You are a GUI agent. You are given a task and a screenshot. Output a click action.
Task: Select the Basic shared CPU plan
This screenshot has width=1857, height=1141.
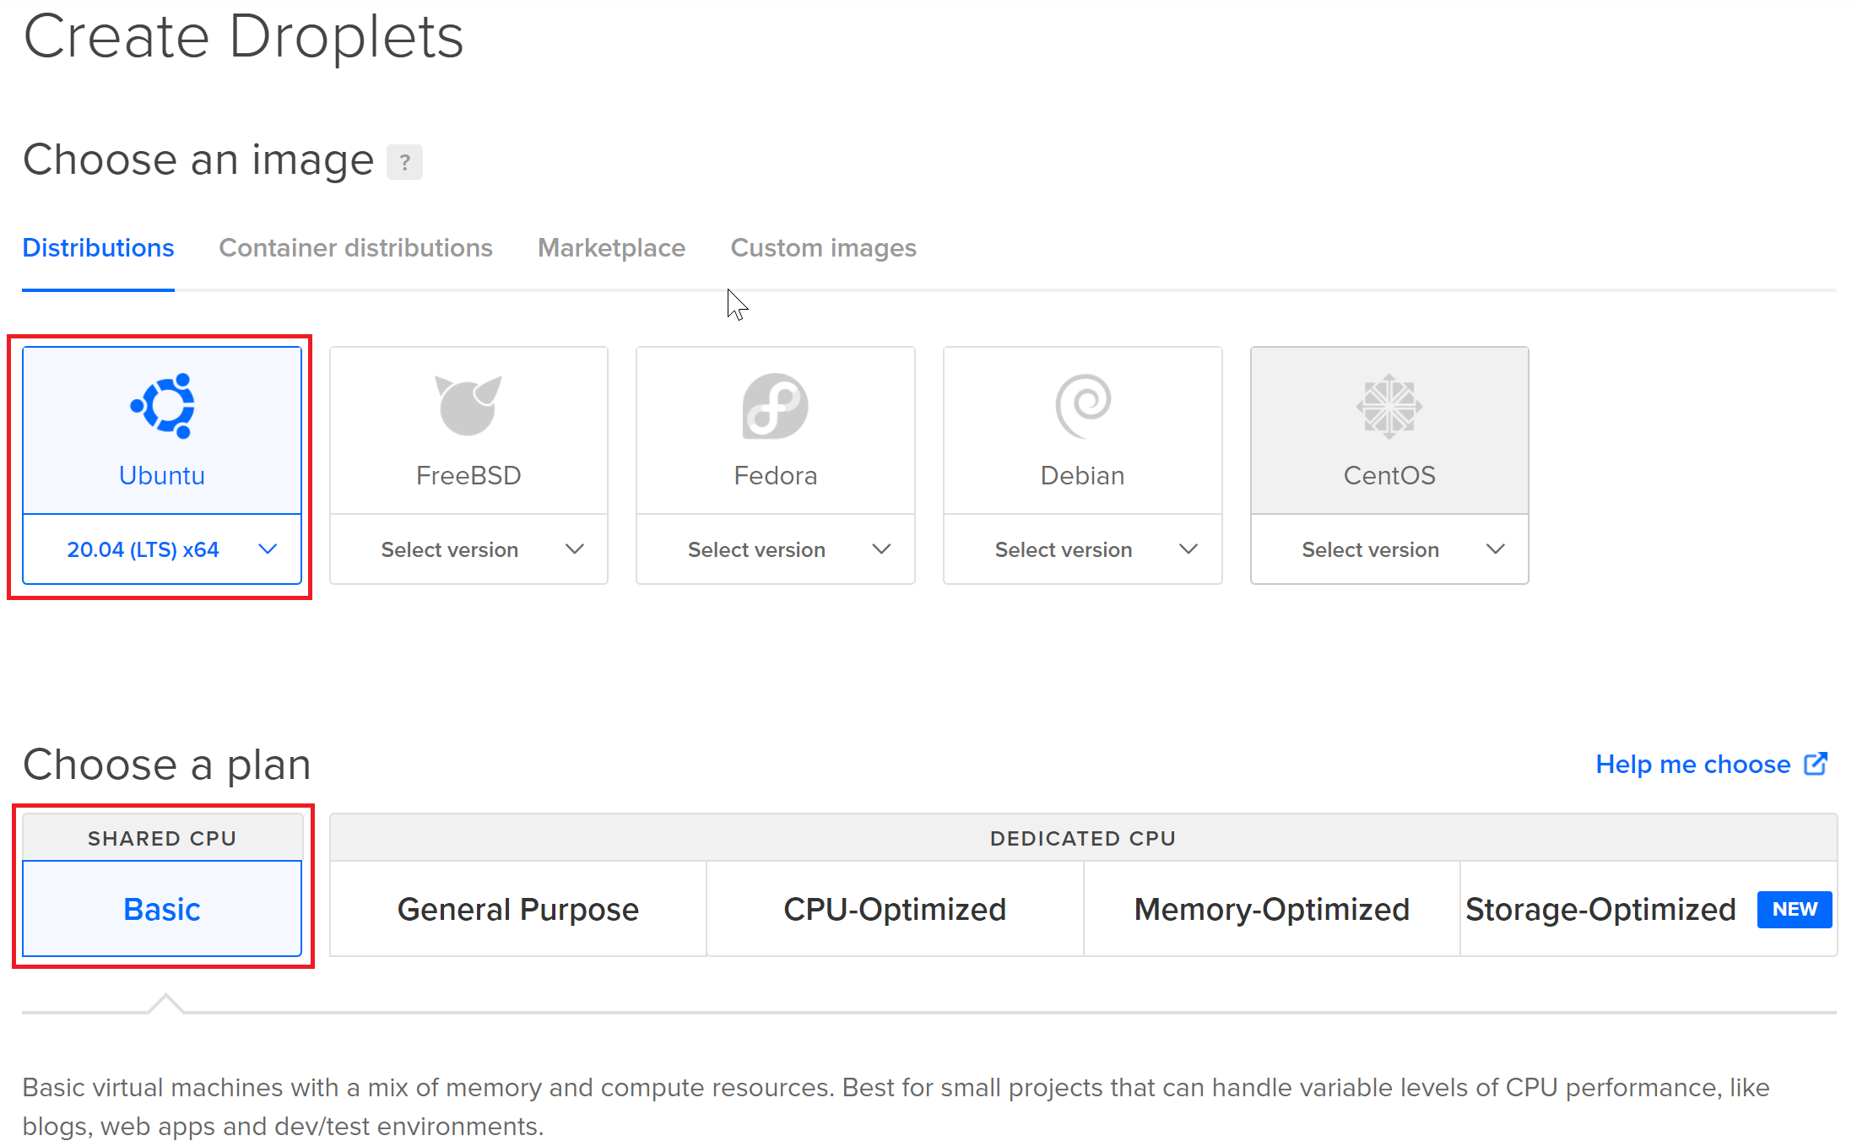162,909
